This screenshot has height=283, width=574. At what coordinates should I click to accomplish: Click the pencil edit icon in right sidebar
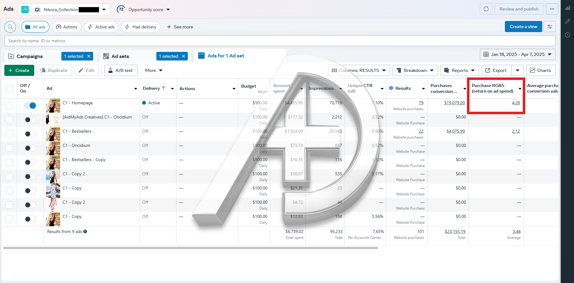(x=568, y=21)
